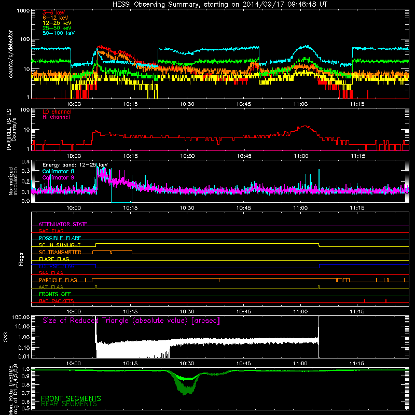Select the red 3-6 keV legend label
This screenshot has width=415, height=415.
coord(53,12)
